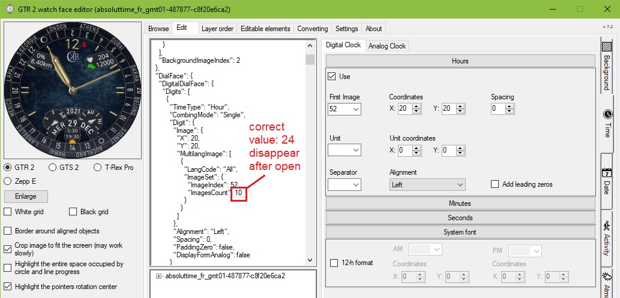Open the First Image dropdown

[x=345, y=109]
